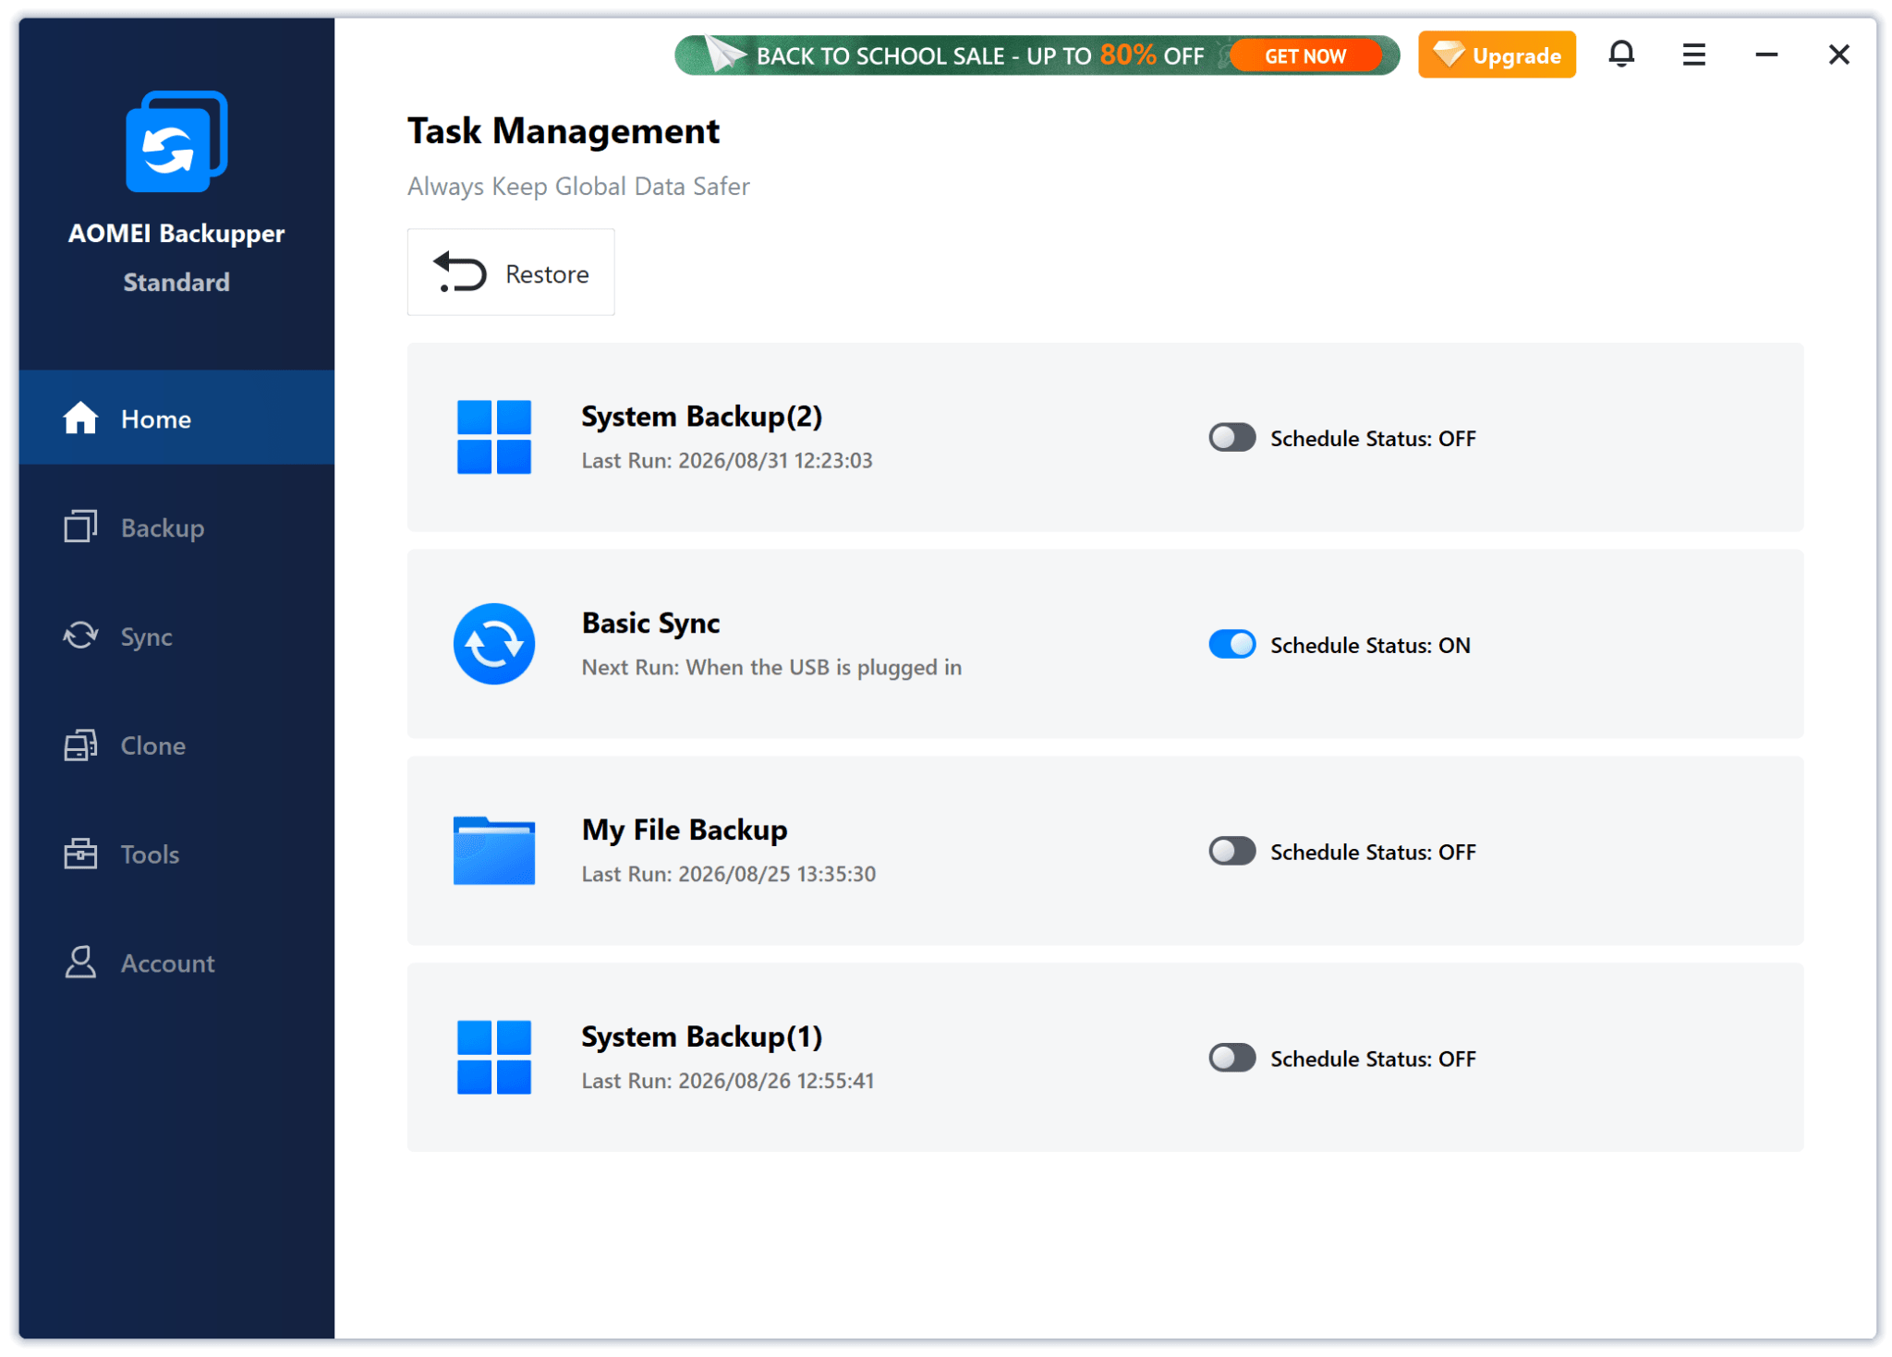
Task: Open the Clone section
Action: (x=176, y=745)
